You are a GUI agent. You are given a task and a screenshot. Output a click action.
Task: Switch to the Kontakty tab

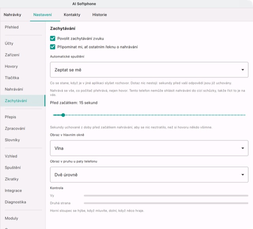point(72,15)
